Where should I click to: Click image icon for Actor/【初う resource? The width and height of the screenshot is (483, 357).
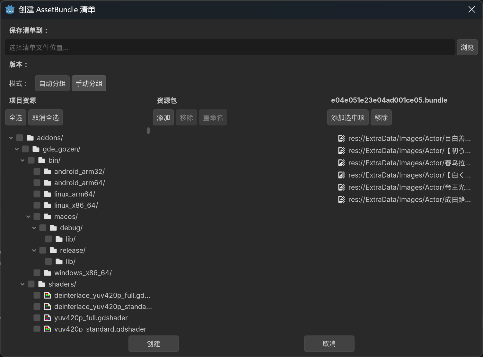[341, 151]
